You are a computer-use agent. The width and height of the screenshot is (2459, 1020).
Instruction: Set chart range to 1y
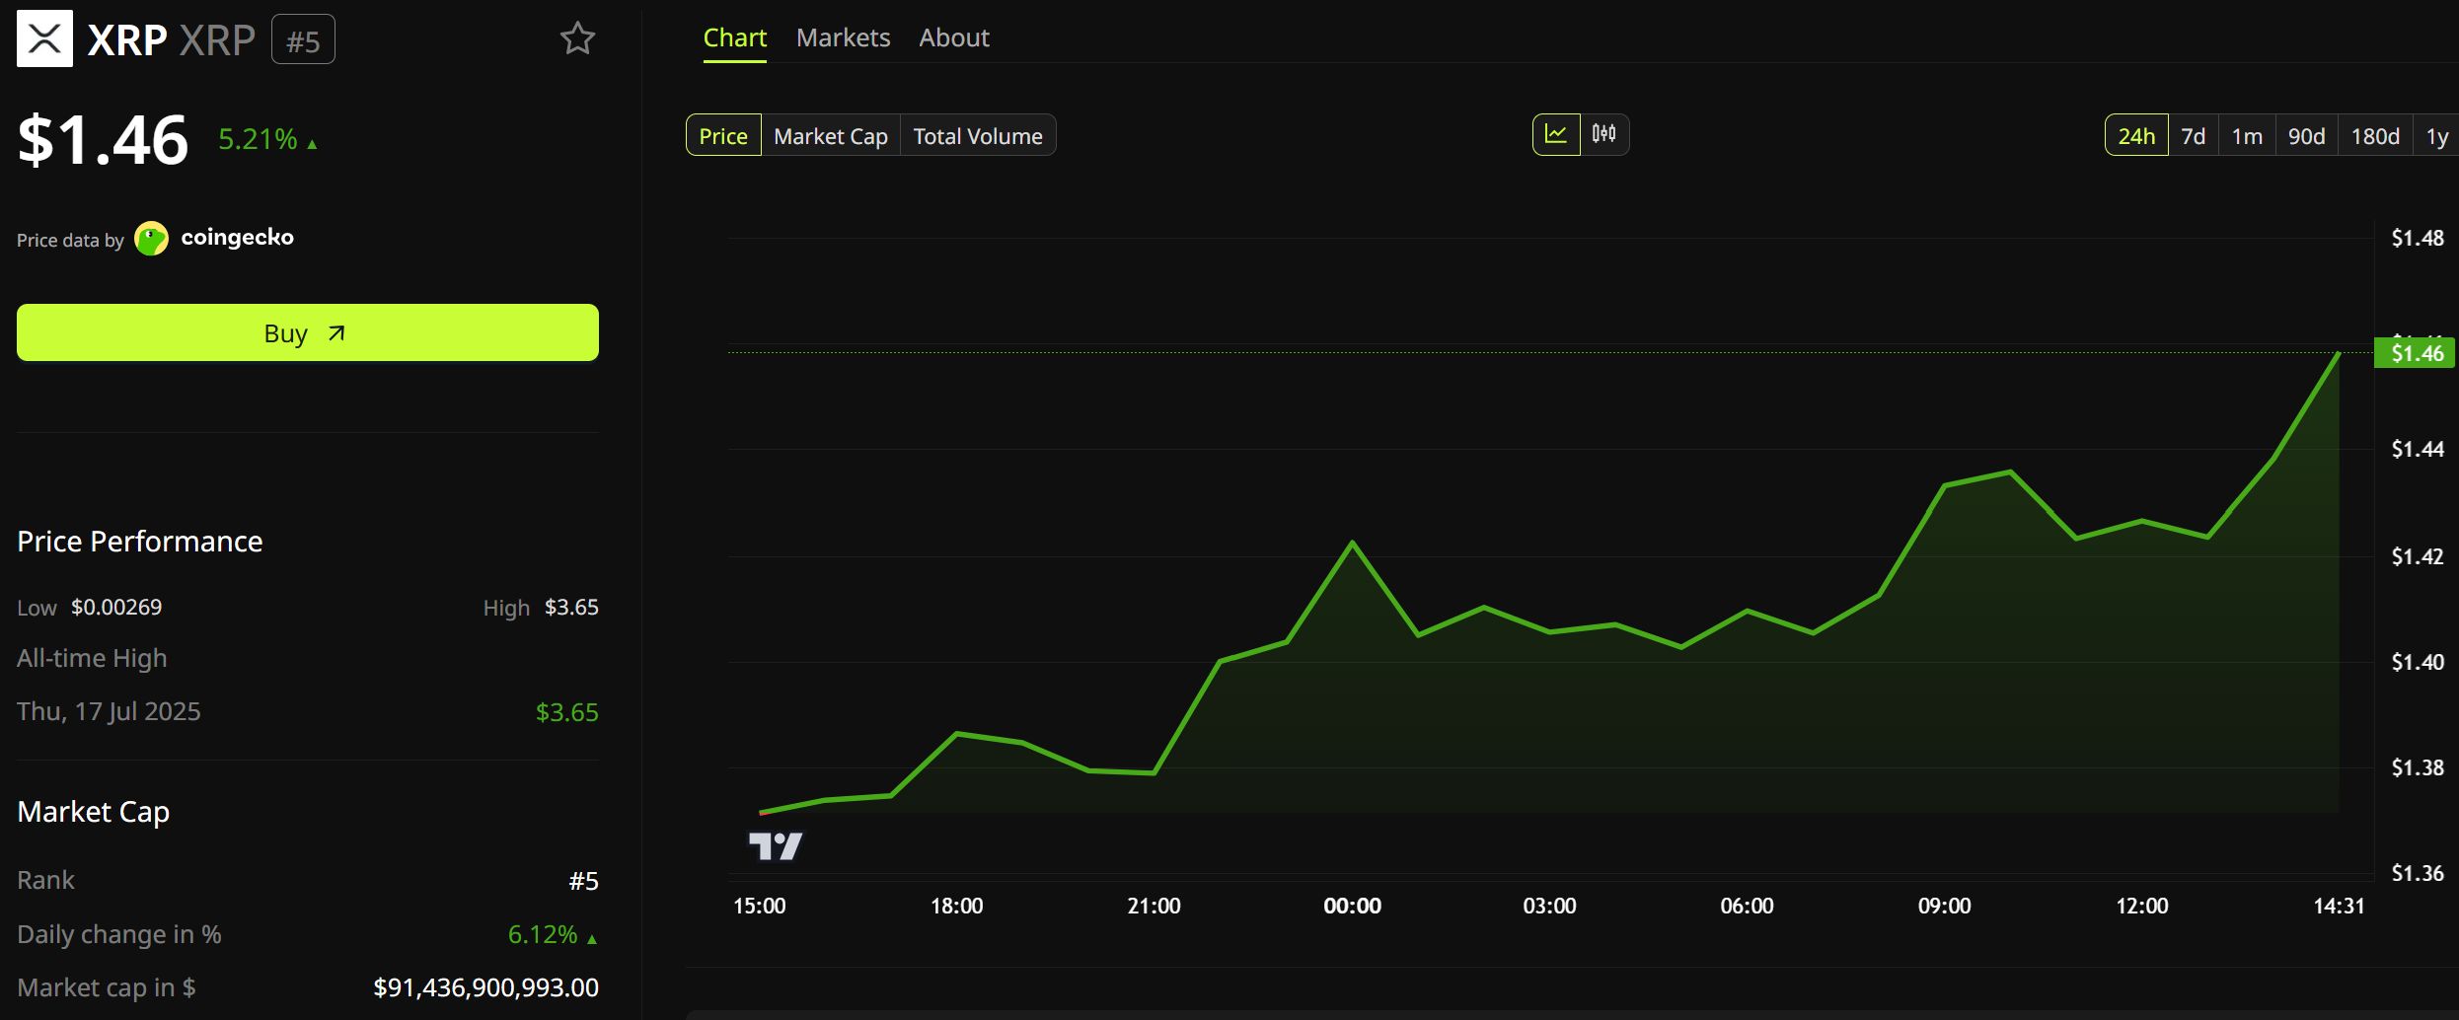click(x=2436, y=135)
